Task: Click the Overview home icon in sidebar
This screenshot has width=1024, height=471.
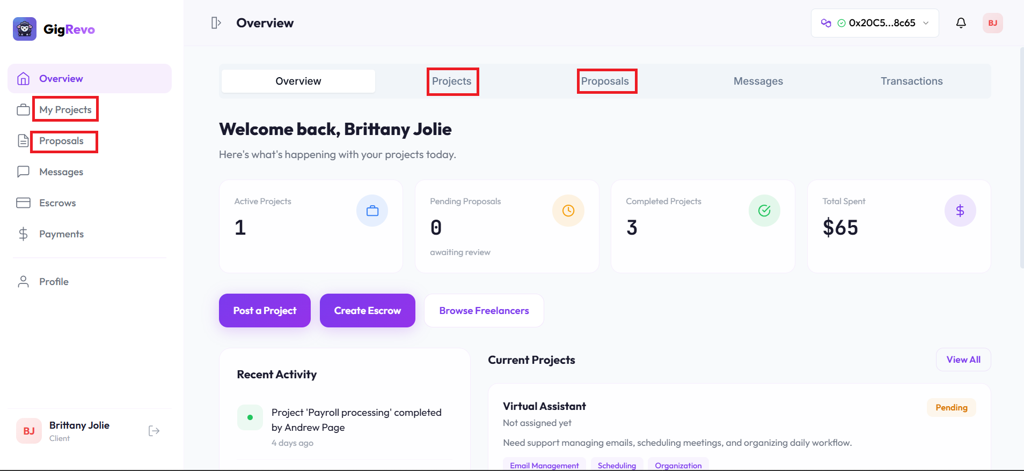Action: coord(24,79)
